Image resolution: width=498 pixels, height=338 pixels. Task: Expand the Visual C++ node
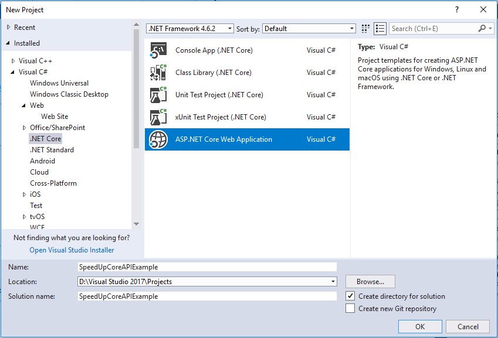click(x=13, y=61)
